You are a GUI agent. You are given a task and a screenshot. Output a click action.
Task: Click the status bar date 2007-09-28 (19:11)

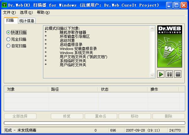(x=143, y=130)
